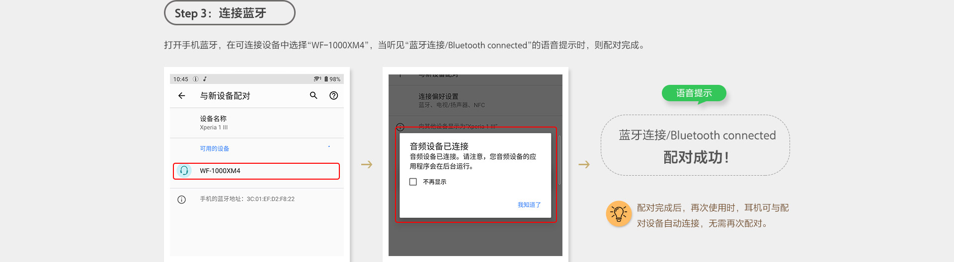Screen dimensions: 954x262
Task: Click the Wi-Fi status bar icon
Action: pyautogui.click(x=317, y=79)
